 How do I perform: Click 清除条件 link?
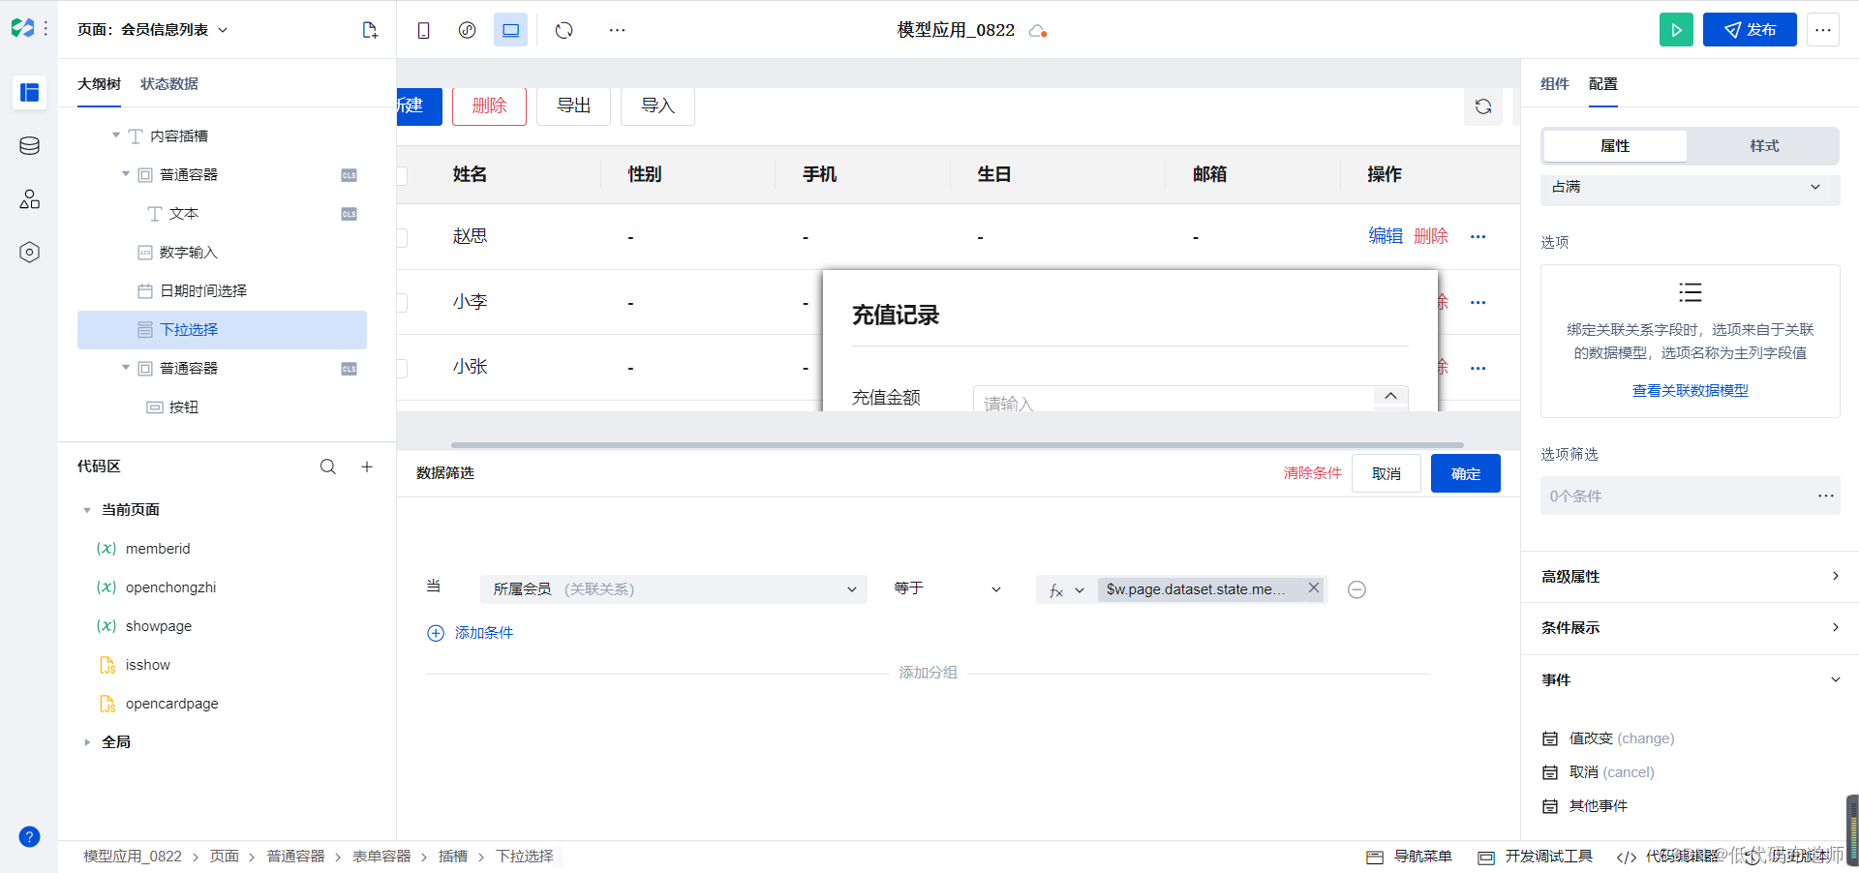[1312, 473]
